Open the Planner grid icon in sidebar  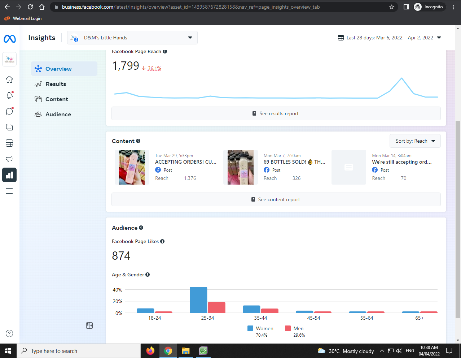(x=9, y=143)
